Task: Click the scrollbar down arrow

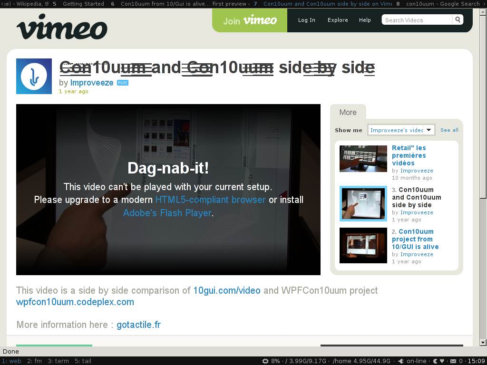Action: (x=483, y=342)
